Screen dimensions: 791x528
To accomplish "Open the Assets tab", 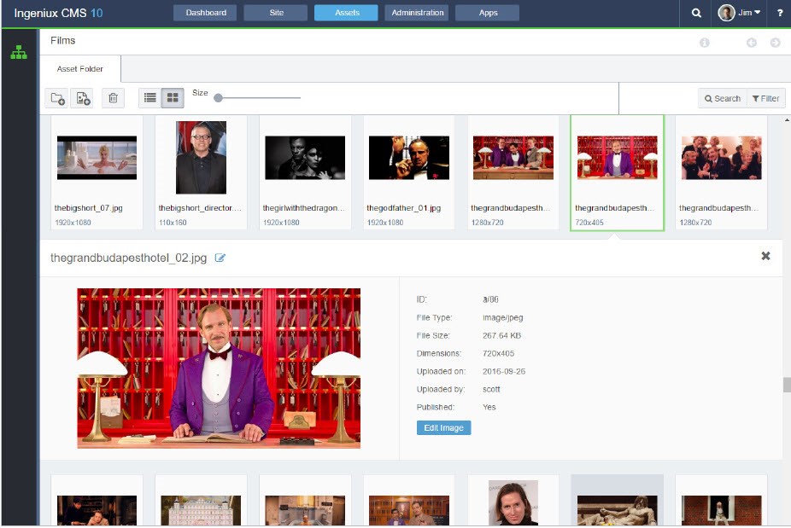I will [x=347, y=13].
